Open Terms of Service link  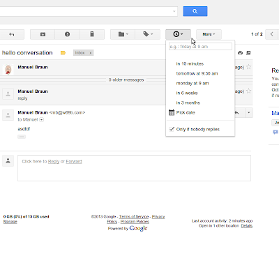click(134, 216)
